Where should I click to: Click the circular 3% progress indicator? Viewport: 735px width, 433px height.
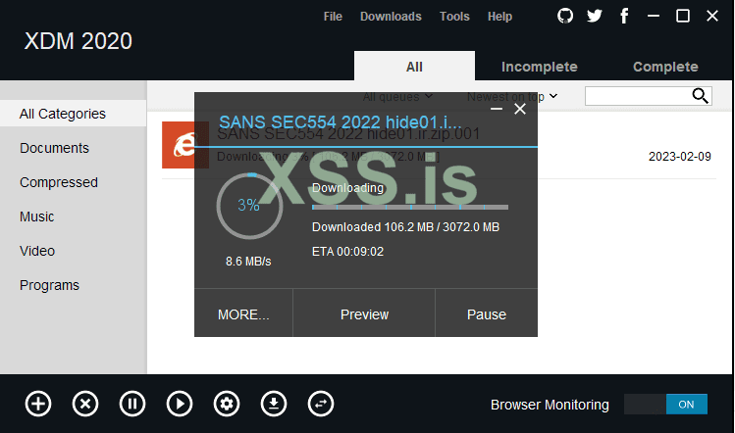[249, 206]
